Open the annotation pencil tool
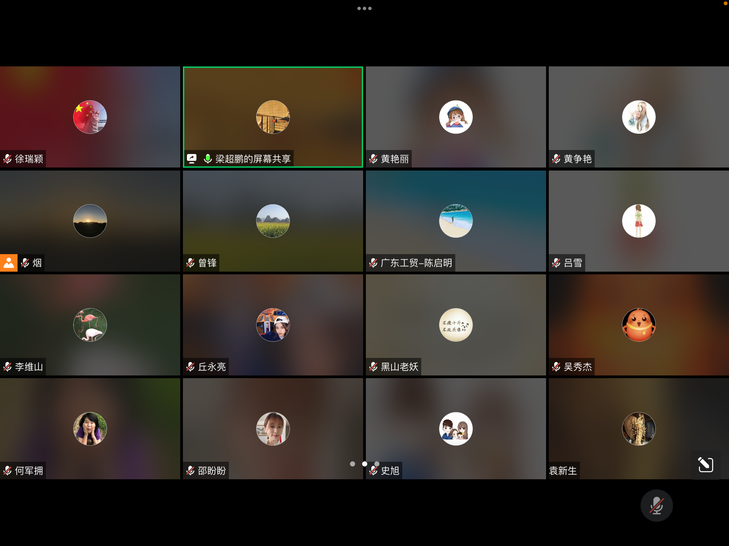Screen dimensions: 729x546 pyautogui.click(x=706, y=465)
